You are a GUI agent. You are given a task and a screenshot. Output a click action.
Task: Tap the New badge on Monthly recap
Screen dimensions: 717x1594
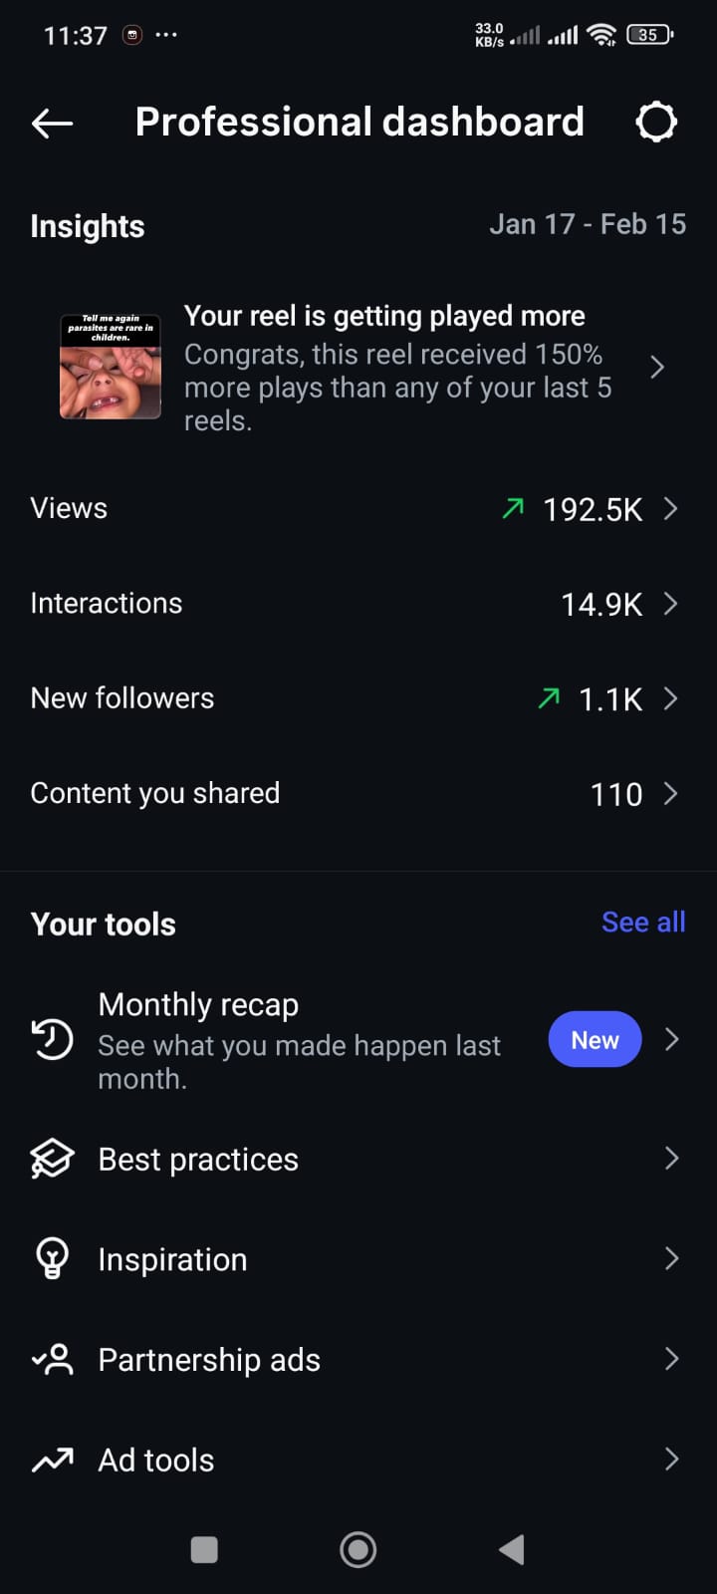[595, 1040]
